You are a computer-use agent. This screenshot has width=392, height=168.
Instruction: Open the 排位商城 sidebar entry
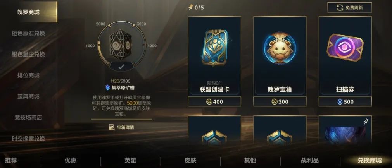[x=28, y=75]
